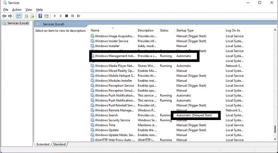This screenshot has height=153, width=278.
Task: Click Manual startup type of Windows Modules Installer
Action: 182,80
